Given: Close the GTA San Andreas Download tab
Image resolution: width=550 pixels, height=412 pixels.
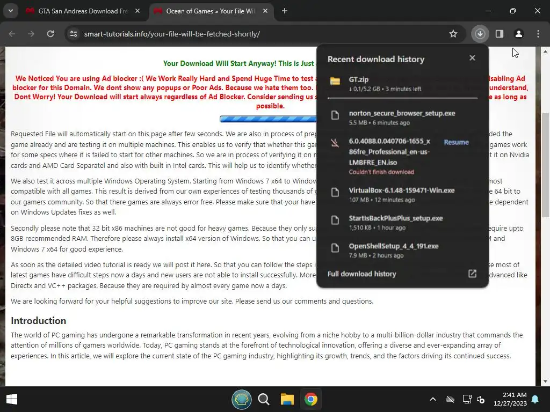Looking at the screenshot, I should click(137, 11).
